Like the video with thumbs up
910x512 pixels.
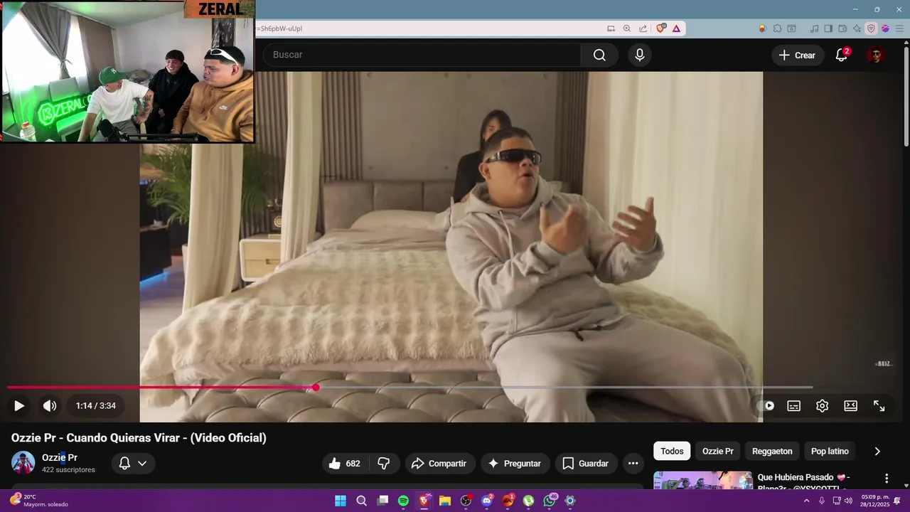coord(345,464)
